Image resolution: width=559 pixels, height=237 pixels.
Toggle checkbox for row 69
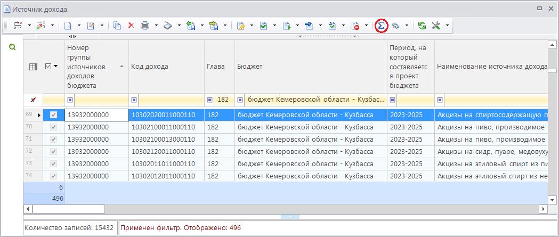coord(53,115)
